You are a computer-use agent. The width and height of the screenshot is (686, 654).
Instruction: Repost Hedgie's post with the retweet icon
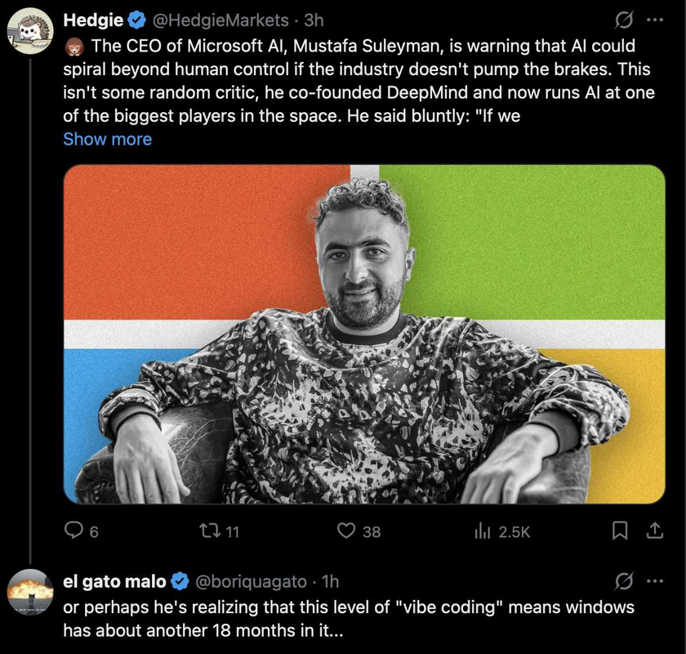click(x=209, y=531)
